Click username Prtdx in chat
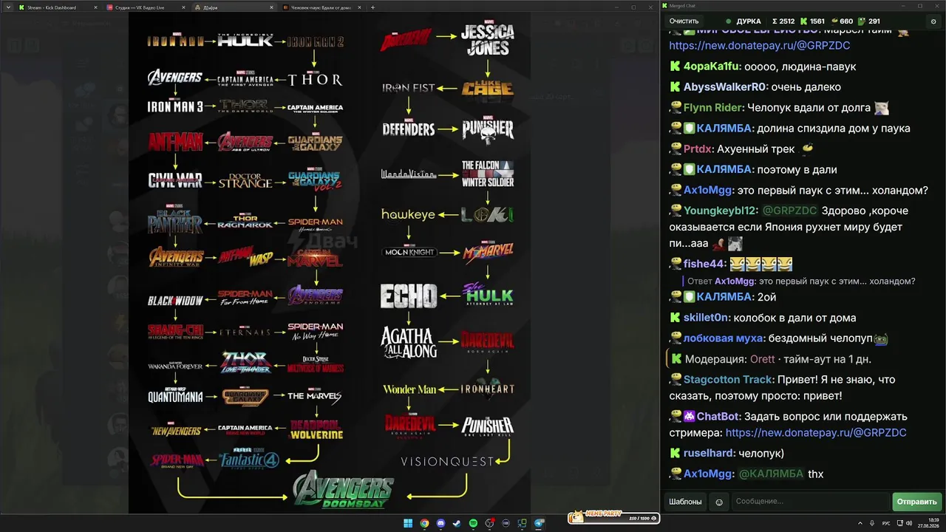946x532 pixels. click(x=698, y=149)
